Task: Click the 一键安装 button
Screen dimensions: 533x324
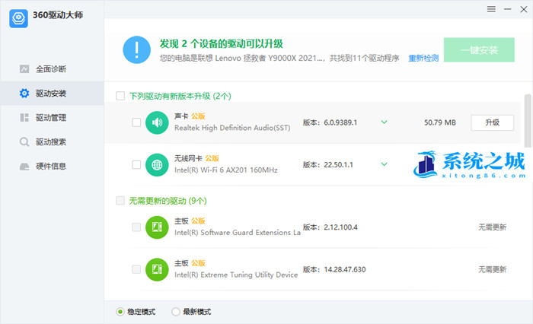Action: coord(479,50)
